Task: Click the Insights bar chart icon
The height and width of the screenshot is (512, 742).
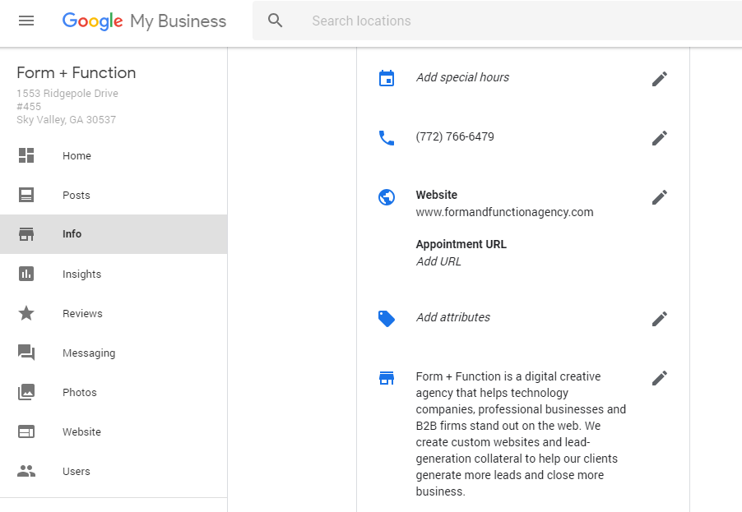Action: (x=26, y=274)
